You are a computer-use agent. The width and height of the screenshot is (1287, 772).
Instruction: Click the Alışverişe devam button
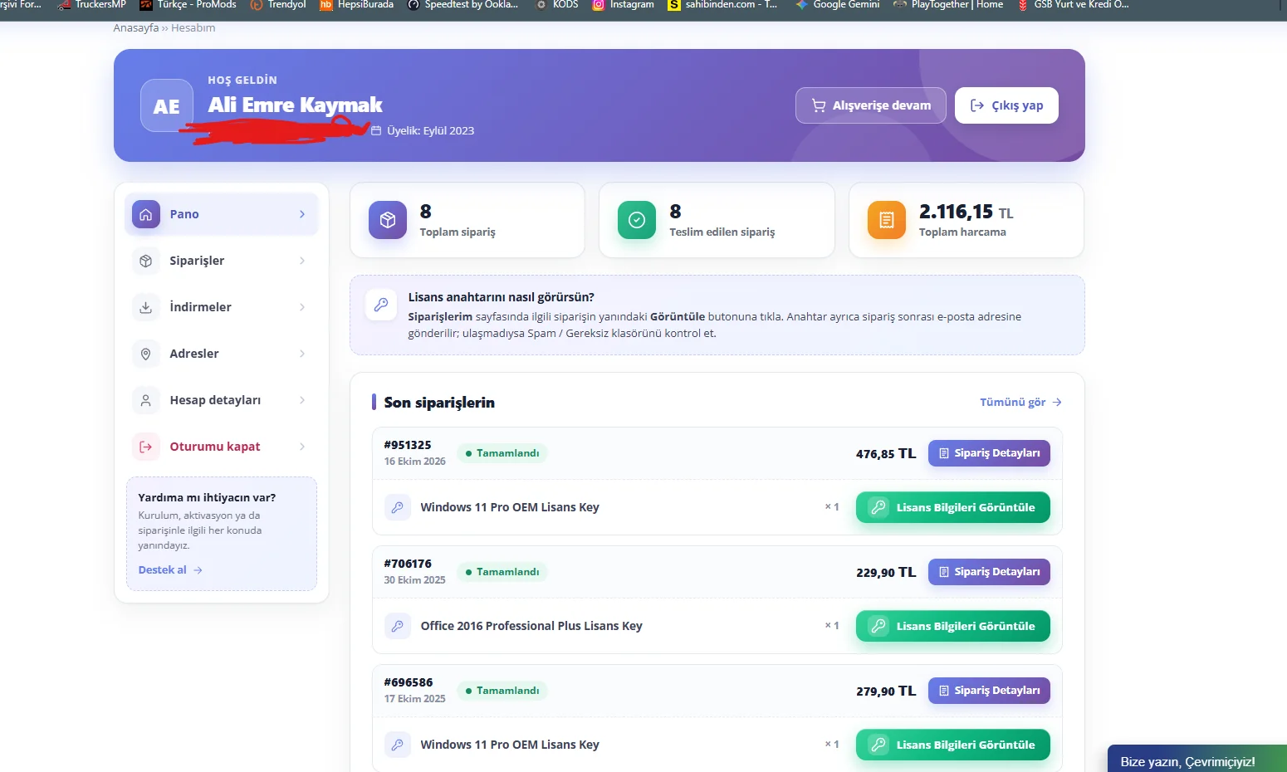click(x=871, y=105)
